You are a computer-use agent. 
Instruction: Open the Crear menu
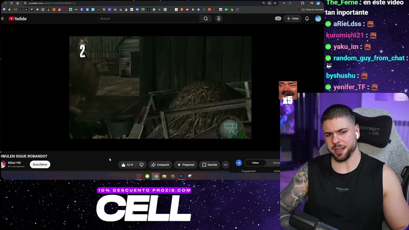click(x=293, y=19)
